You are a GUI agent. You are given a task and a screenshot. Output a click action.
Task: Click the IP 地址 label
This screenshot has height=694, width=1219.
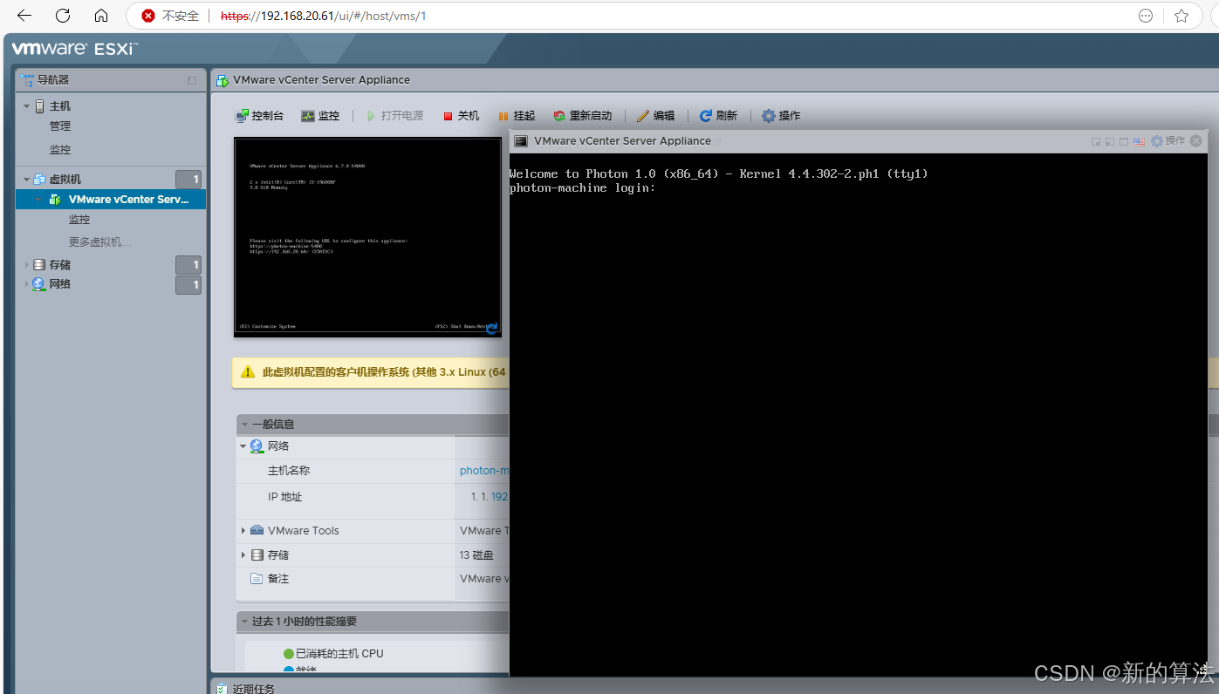coord(285,497)
